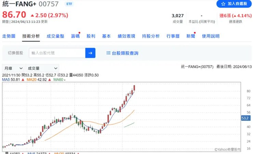Switch to the 行事曆 tab
This screenshot has height=154, width=253.
click(173, 36)
